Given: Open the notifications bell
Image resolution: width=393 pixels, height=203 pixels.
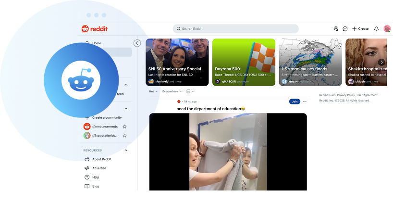Looking at the screenshot, I should [376, 28].
